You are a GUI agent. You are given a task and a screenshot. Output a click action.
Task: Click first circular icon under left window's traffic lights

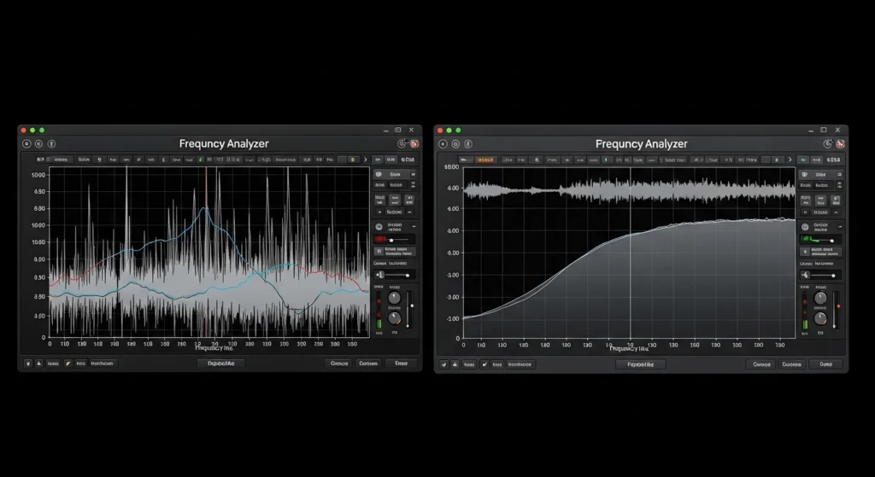26,144
